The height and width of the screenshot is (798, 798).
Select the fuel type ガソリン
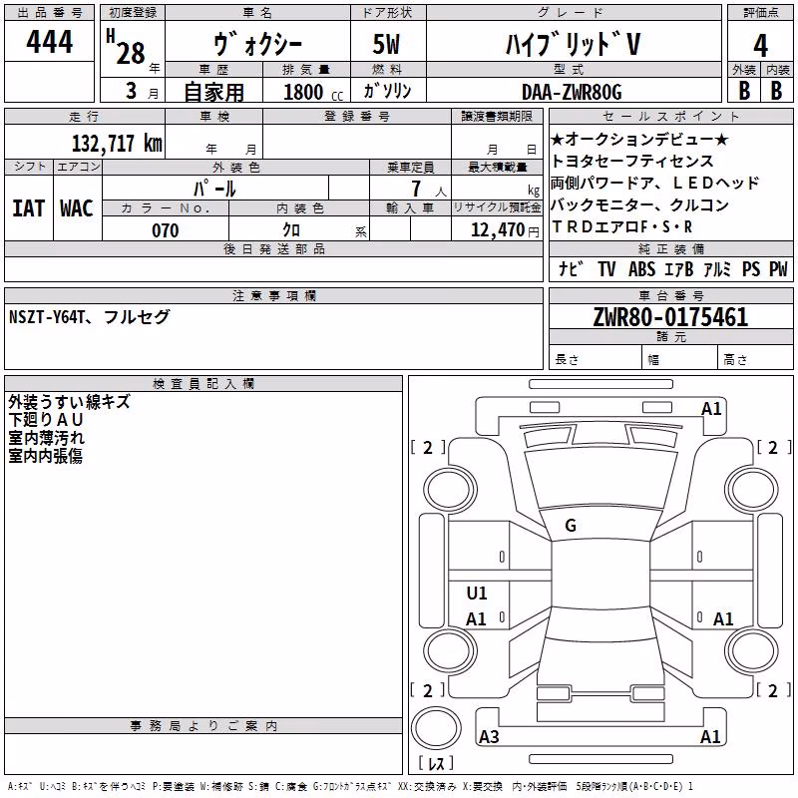[x=387, y=91]
